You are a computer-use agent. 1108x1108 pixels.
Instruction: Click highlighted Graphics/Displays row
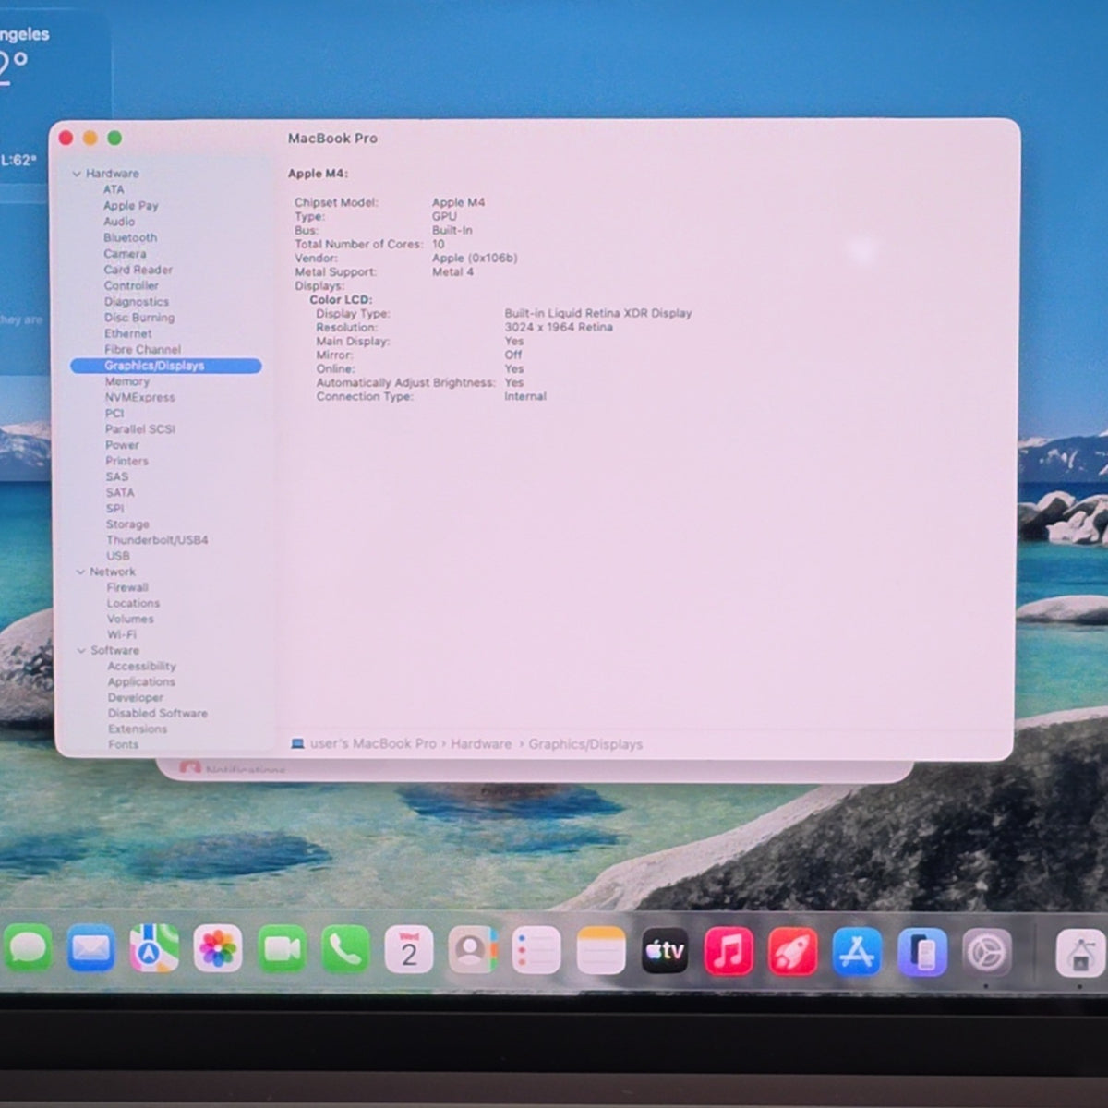pos(166,366)
